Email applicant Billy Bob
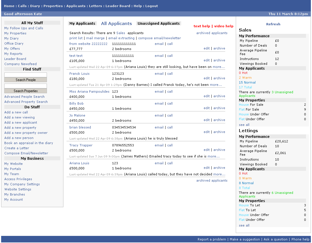 point(159,104)
